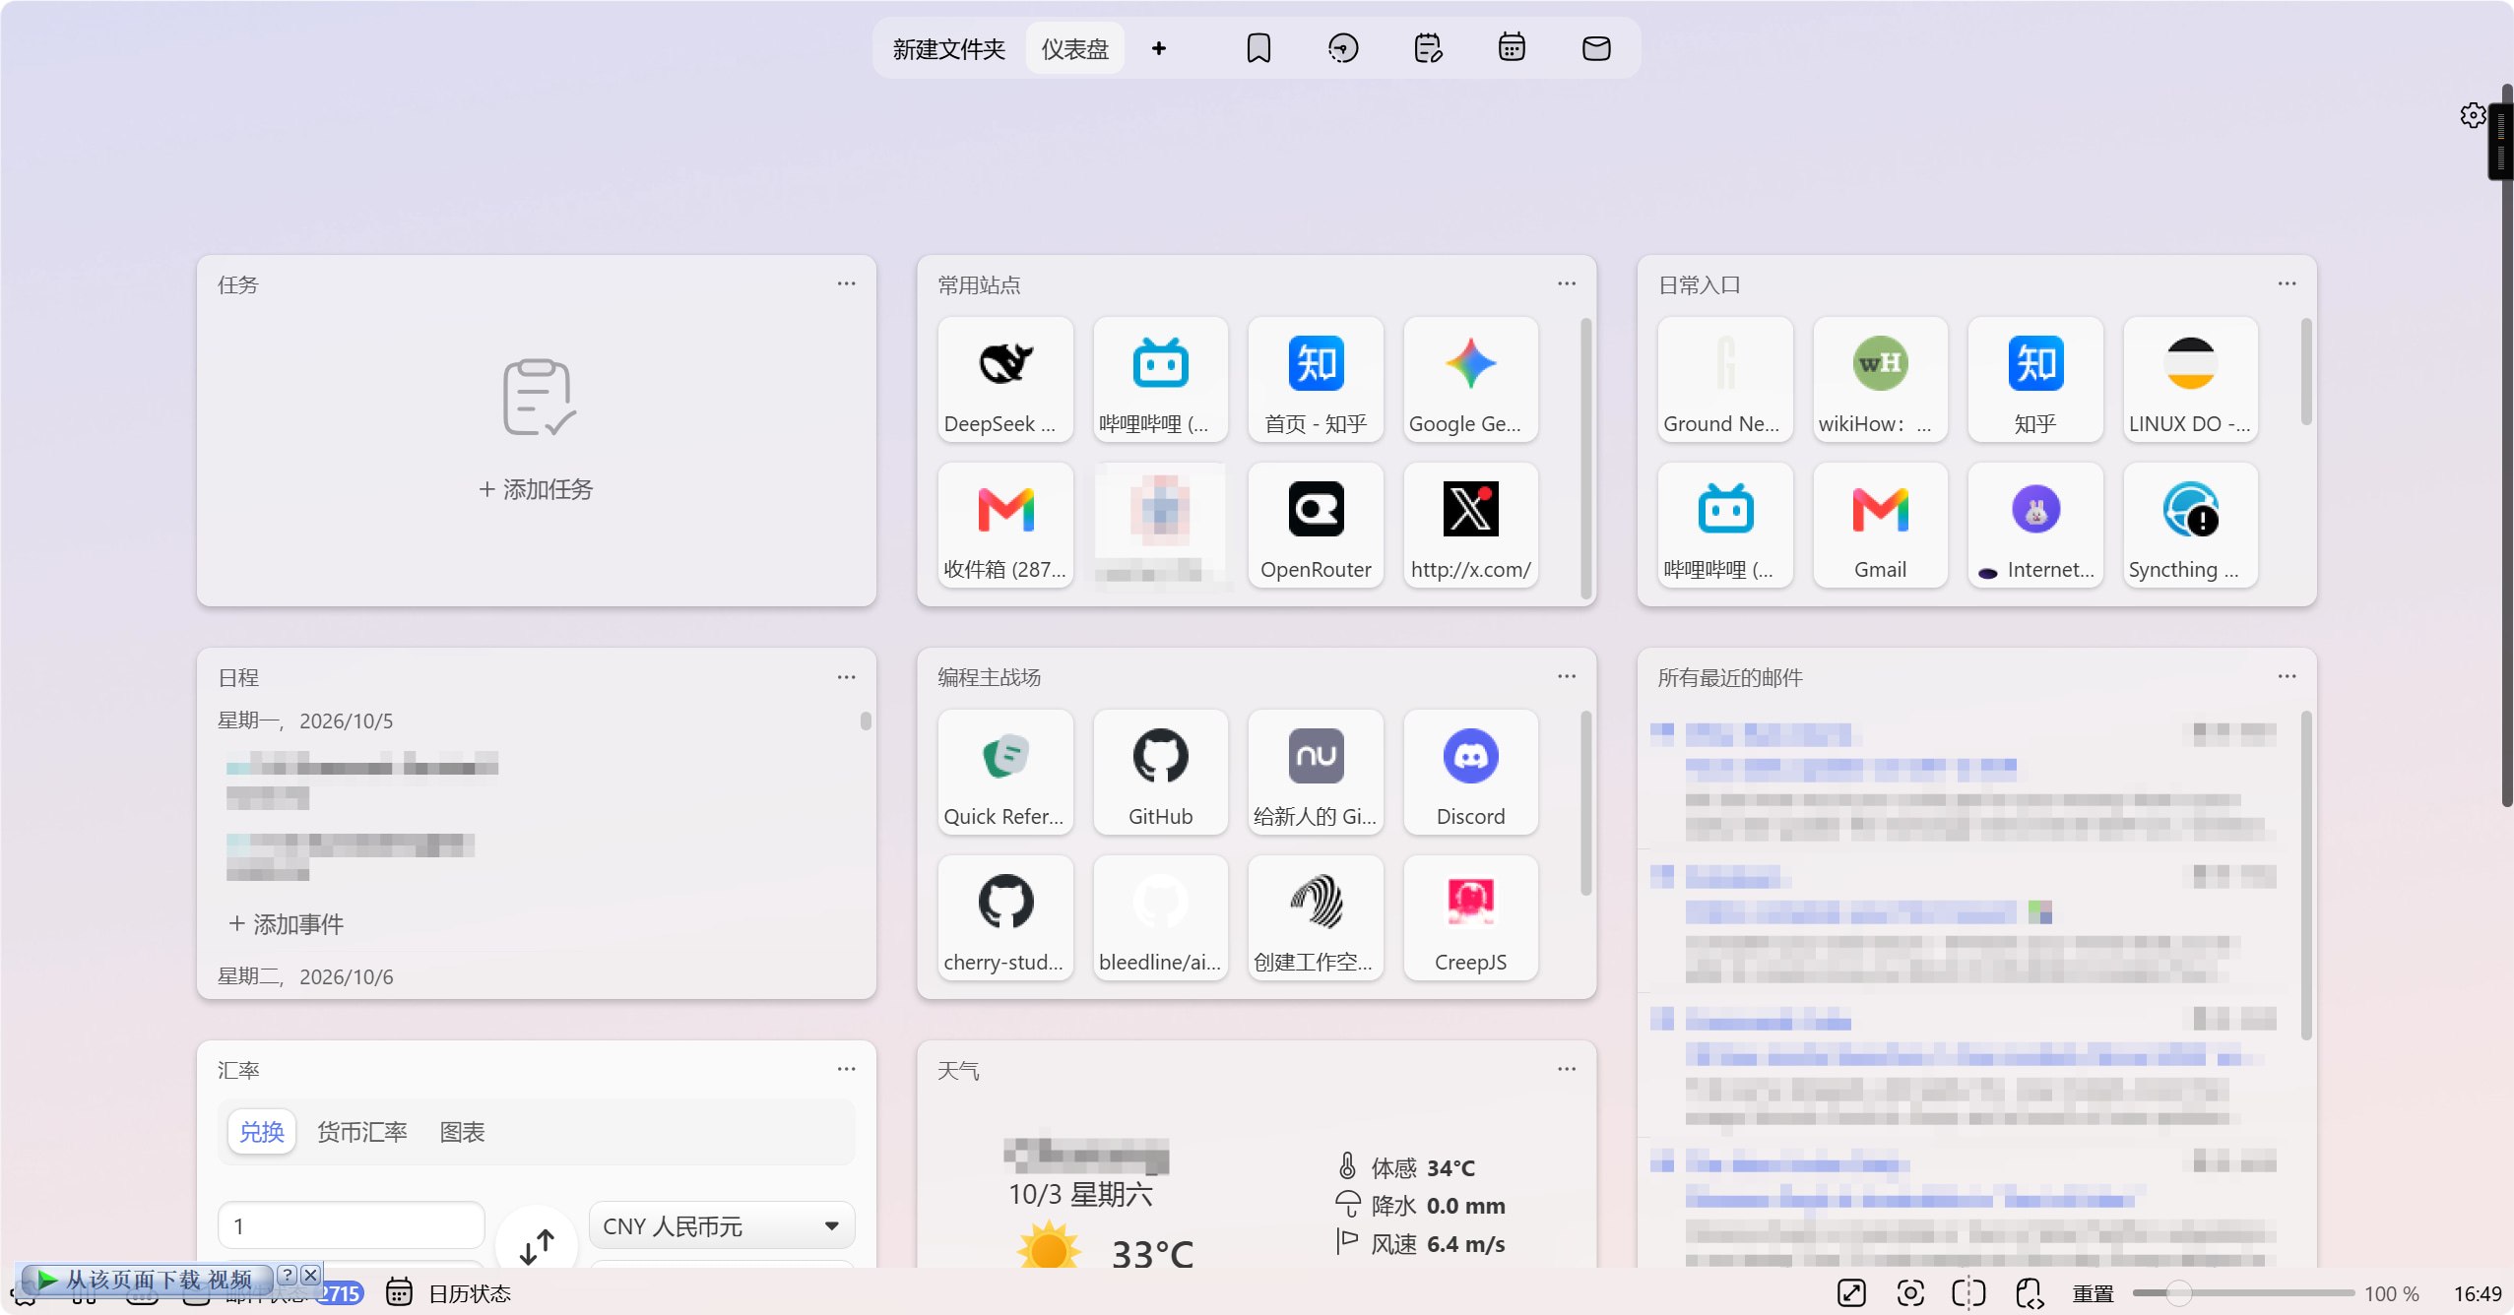This screenshot has width=2514, height=1315.
Task: Open the tasks icon in top toolbar
Action: point(1428,48)
